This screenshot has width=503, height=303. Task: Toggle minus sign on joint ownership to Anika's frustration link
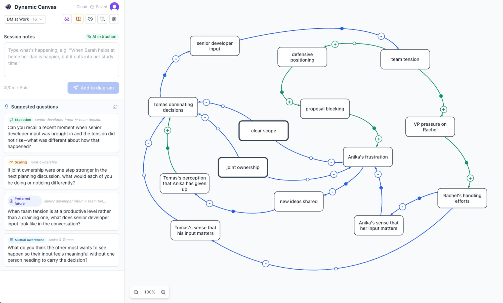click(334, 174)
